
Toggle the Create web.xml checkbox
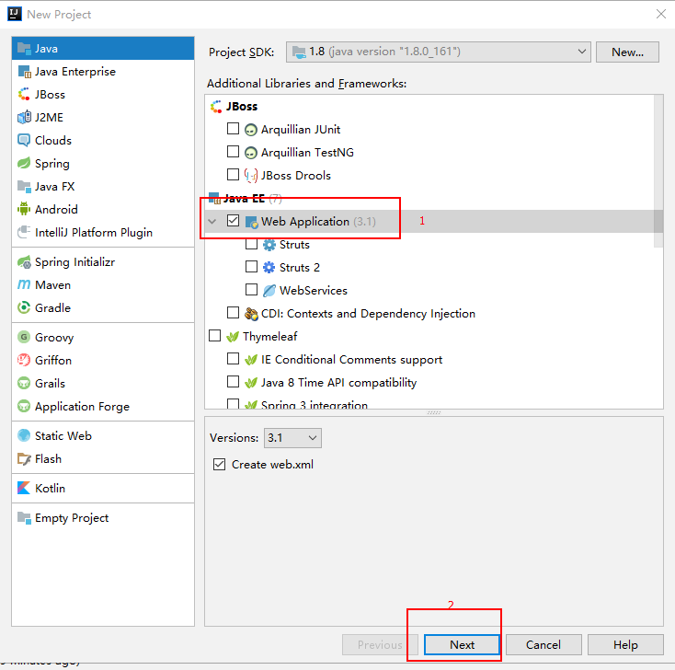pos(219,465)
